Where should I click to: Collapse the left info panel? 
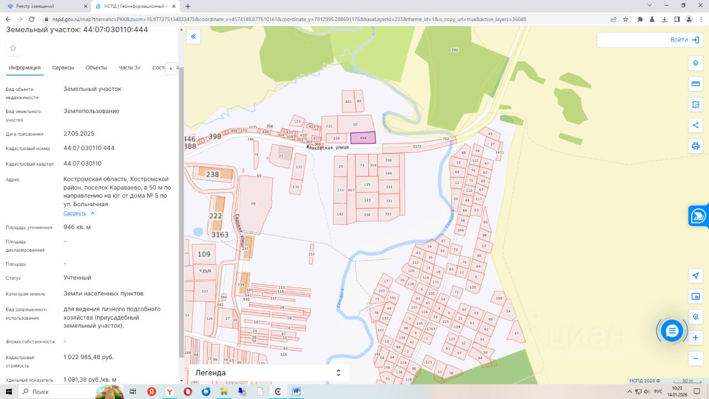193,37
